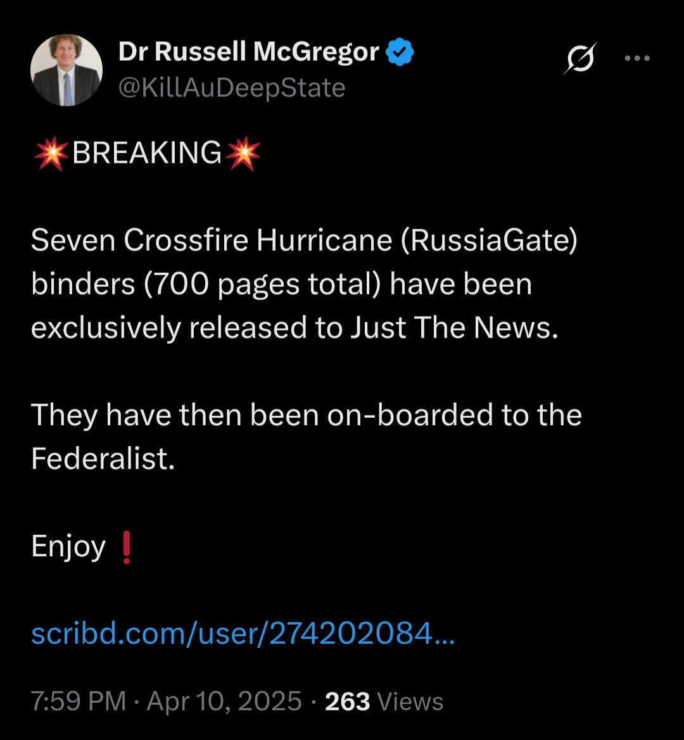Select the BREAKING headline text
Screen dimensions: 684x740
(147, 154)
